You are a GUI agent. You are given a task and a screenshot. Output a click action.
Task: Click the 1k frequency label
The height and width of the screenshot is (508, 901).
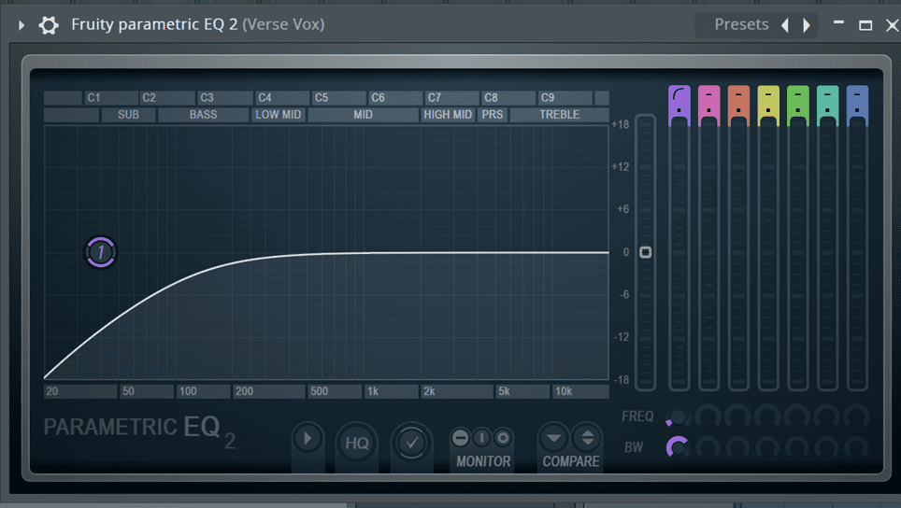(392, 391)
